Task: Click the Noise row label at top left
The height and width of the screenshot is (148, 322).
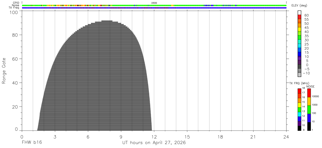Action: click(x=15, y=5)
